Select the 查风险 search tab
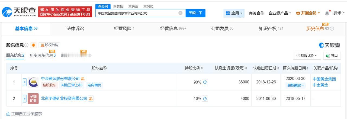This screenshot has height=119, width=347. 148,6
